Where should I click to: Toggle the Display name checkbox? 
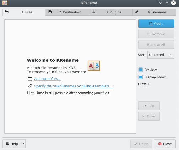pos(141,77)
